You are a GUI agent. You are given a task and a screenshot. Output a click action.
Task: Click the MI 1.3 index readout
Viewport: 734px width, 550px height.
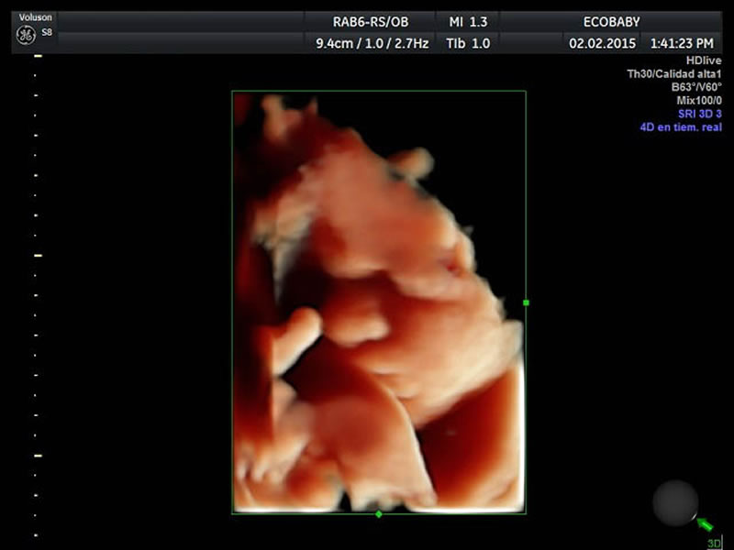tap(467, 22)
